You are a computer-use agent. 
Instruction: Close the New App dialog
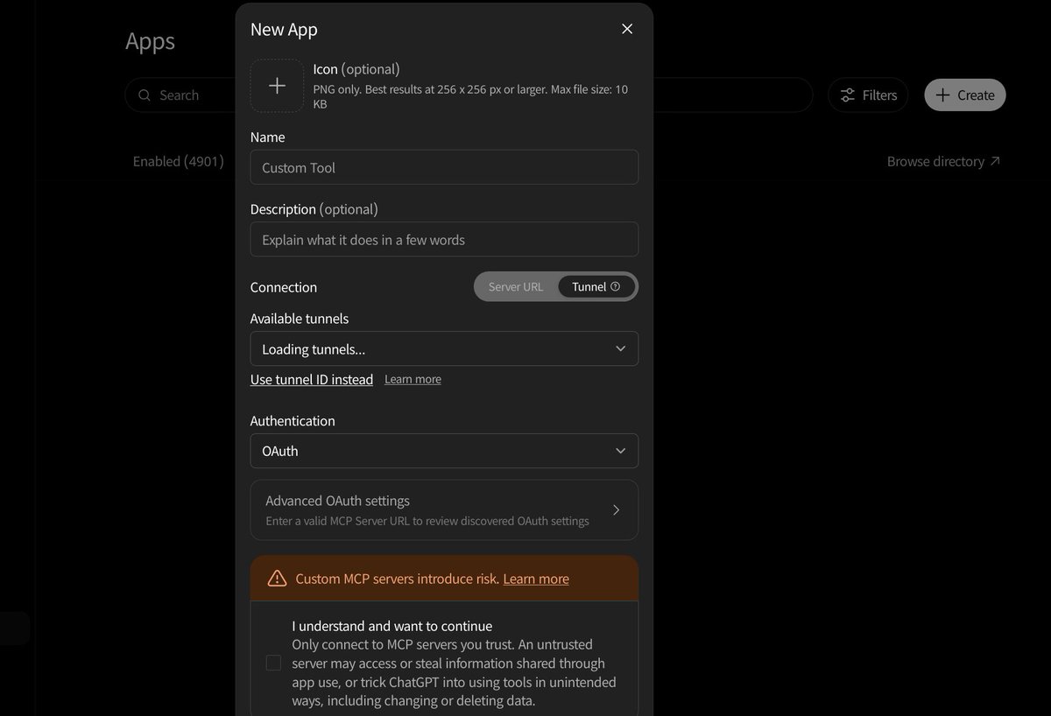627,29
